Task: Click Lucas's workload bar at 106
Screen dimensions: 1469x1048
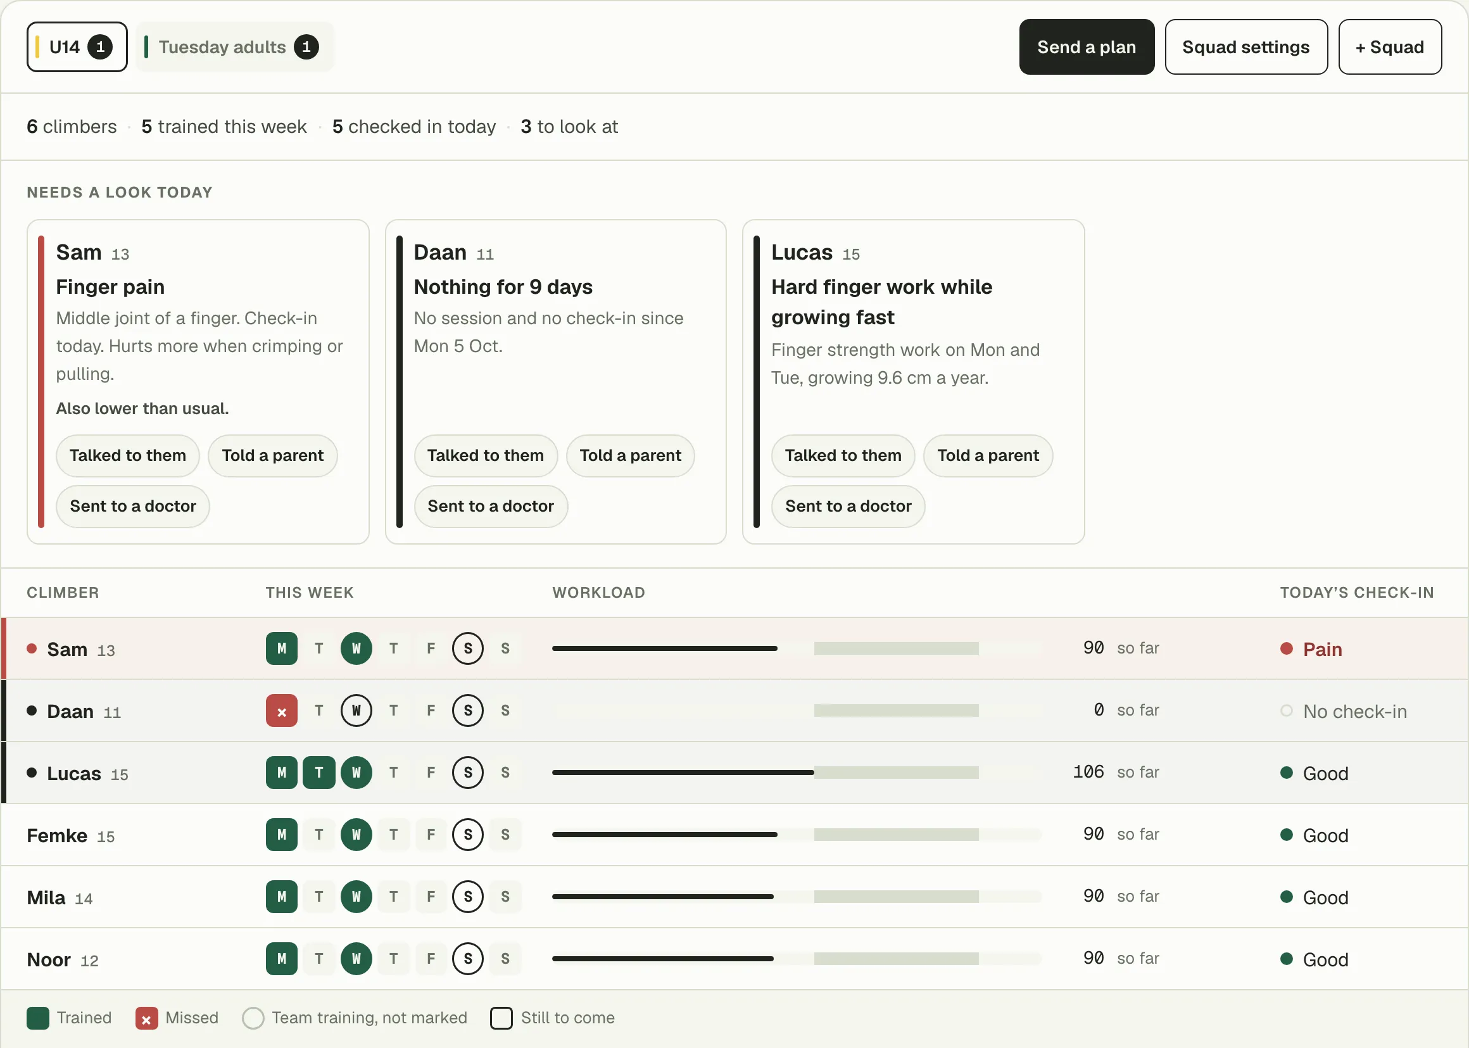Action: 797,773
